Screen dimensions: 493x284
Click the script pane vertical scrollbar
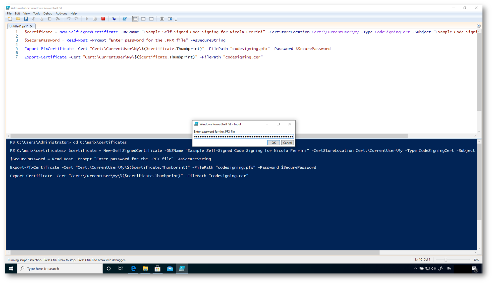click(x=479, y=72)
